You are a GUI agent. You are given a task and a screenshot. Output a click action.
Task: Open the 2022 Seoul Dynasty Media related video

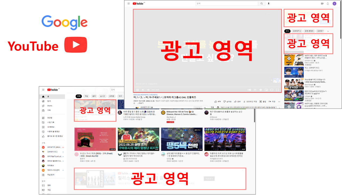point(306,84)
